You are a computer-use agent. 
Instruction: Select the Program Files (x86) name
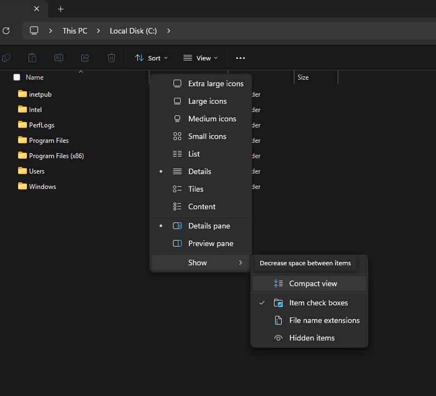pos(57,156)
